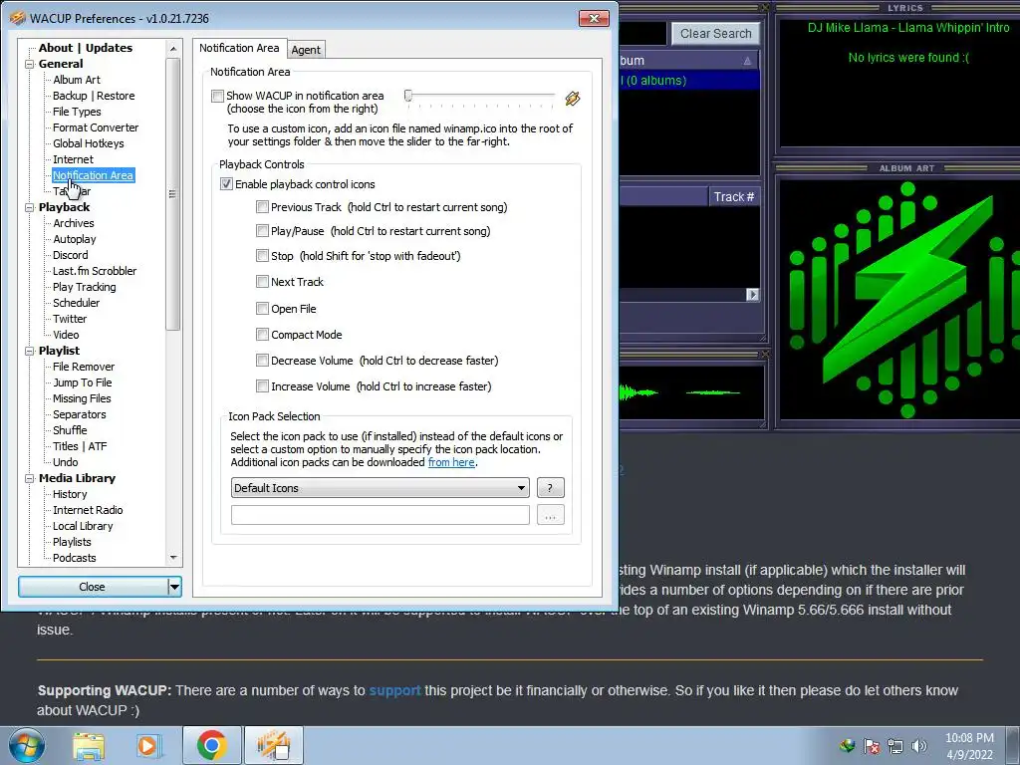
Task: Enable the Previous Track icon checkbox
Action: click(x=262, y=207)
